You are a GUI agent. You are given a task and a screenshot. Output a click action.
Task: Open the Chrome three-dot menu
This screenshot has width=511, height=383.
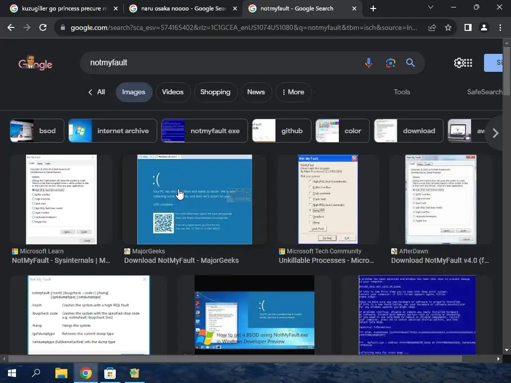coord(500,28)
